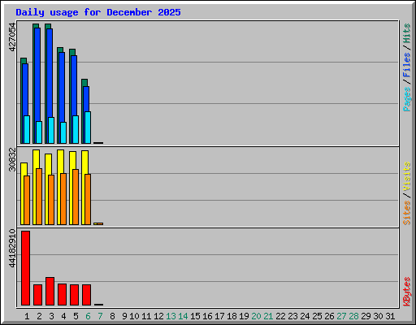This screenshot has height=325, width=416.
Task: Click day 17 label on the x-axis
Action: click(219, 316)
